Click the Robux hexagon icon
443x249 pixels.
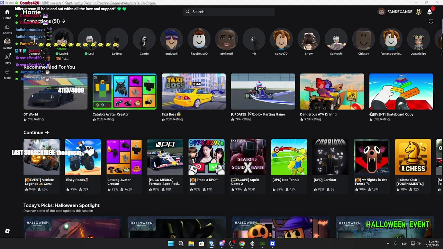pyautogui.click(x=418, y=12)
